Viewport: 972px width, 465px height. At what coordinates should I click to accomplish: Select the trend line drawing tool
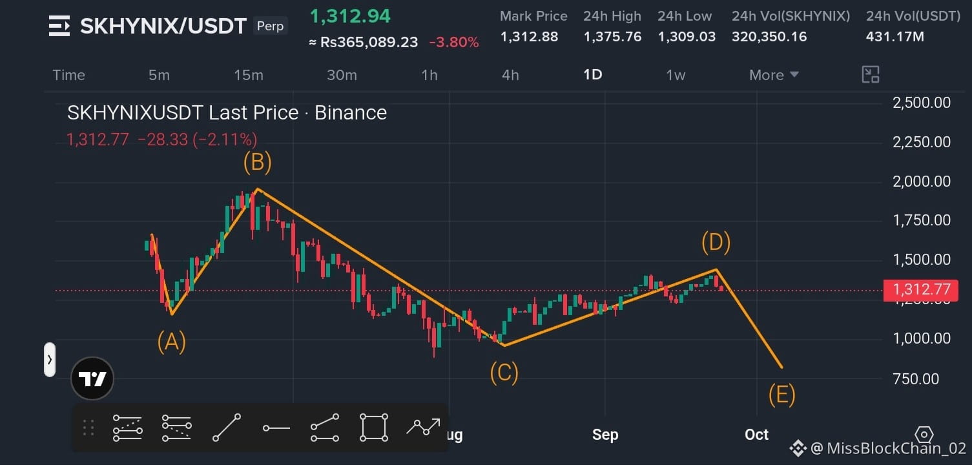click(226, 428)
